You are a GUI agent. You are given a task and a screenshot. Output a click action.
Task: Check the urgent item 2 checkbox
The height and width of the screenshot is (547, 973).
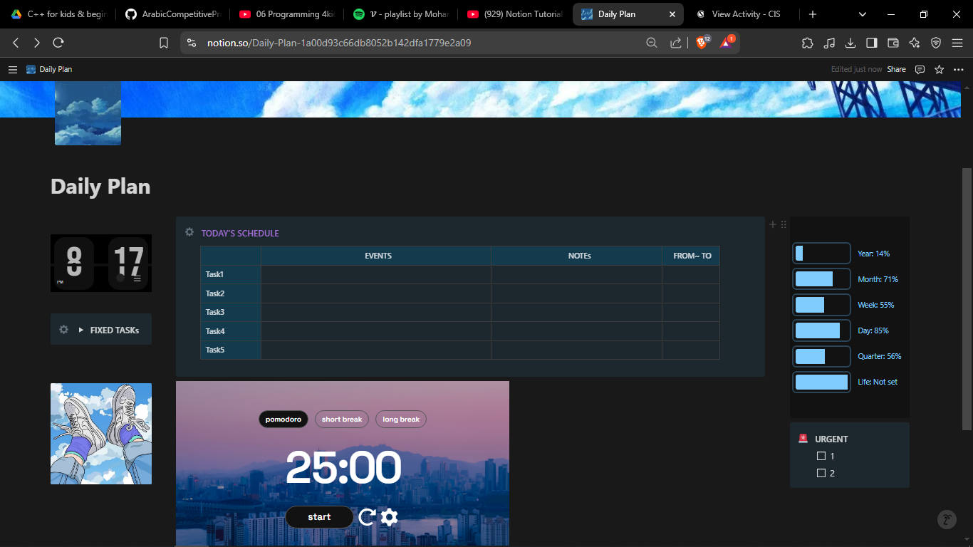pyautogui.click(x=821, y=473)
